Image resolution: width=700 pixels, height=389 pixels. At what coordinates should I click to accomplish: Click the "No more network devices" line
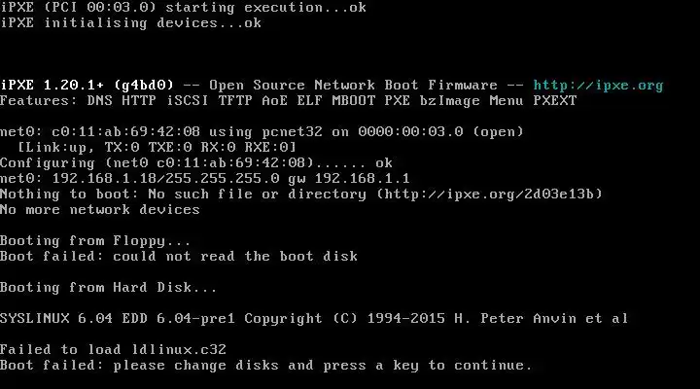coord(100,209)
